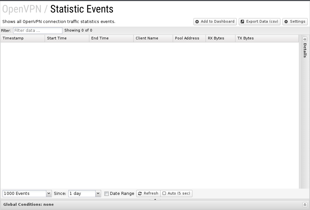Refresh the events list
The width and height of the screenshot is (310, 210).
click(x=148, y=193)
